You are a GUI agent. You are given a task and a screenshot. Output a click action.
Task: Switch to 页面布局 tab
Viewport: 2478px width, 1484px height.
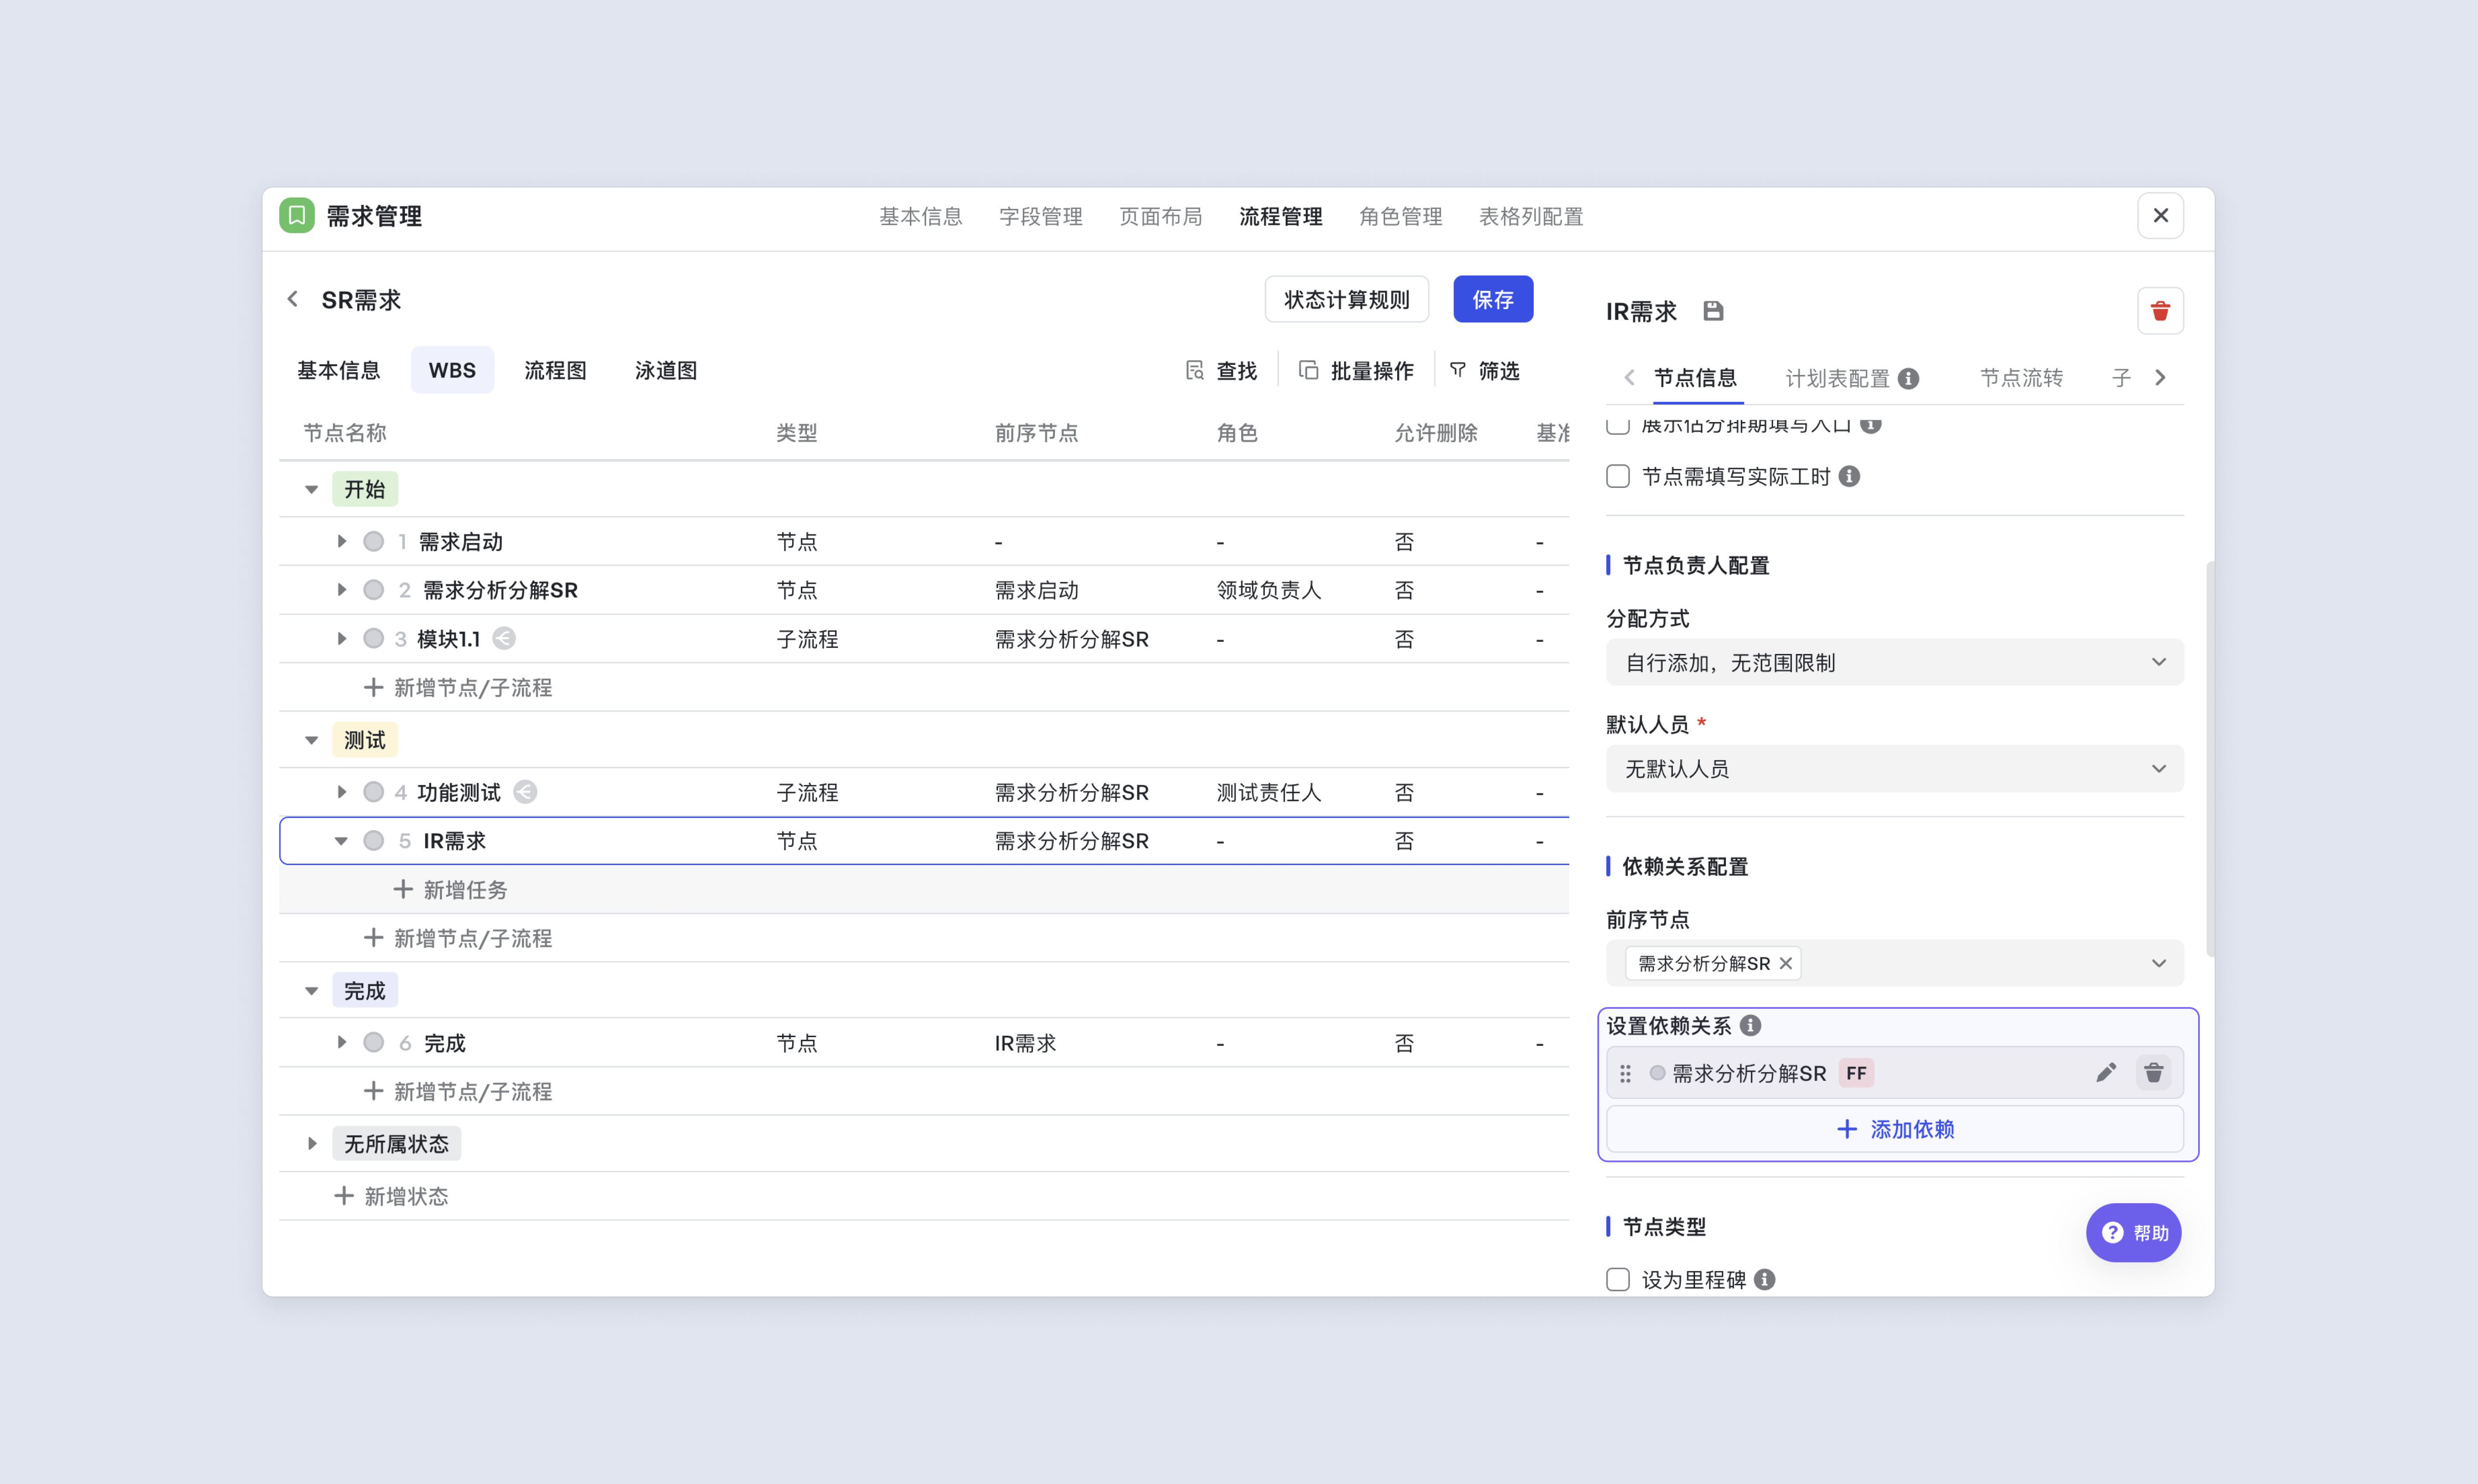[x=1160, y=216]
